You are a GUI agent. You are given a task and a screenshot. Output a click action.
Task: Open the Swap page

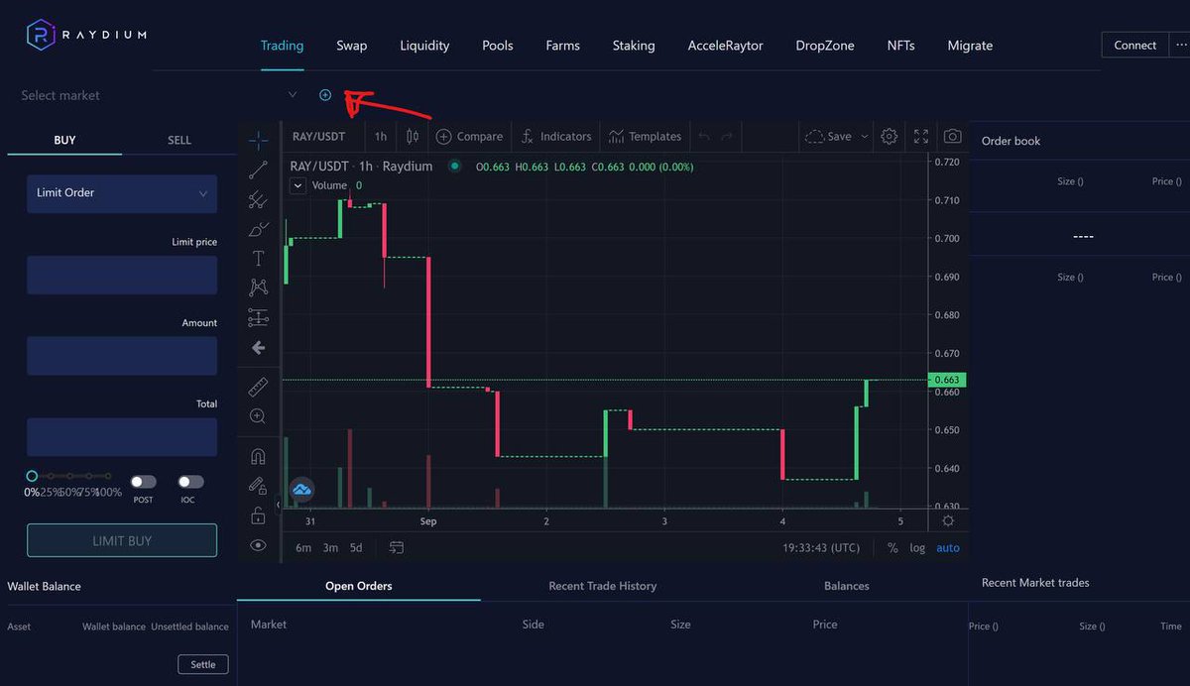tap(351, 46)
